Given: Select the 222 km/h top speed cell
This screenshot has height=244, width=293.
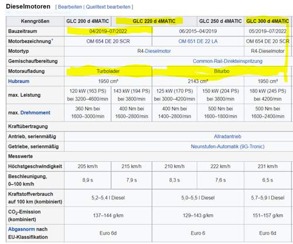Looking at the screenshot, I should pyautogui.click(x=220, y=167).
